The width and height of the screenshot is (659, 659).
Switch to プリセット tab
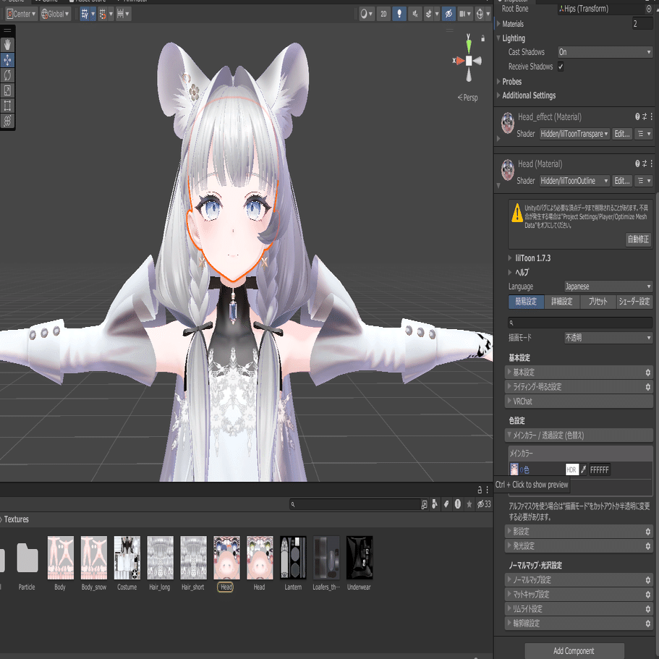pyautogui.click(x=598, y=302)
